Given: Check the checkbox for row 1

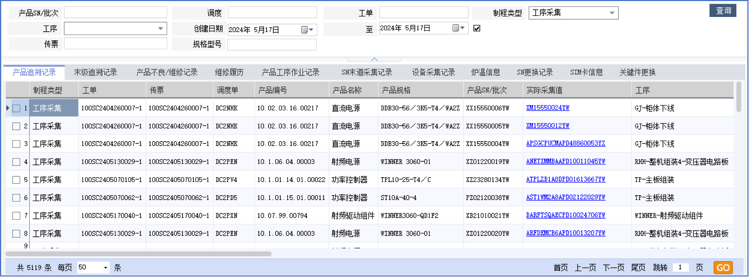Looking at the screenshot, I should [16, 108].
